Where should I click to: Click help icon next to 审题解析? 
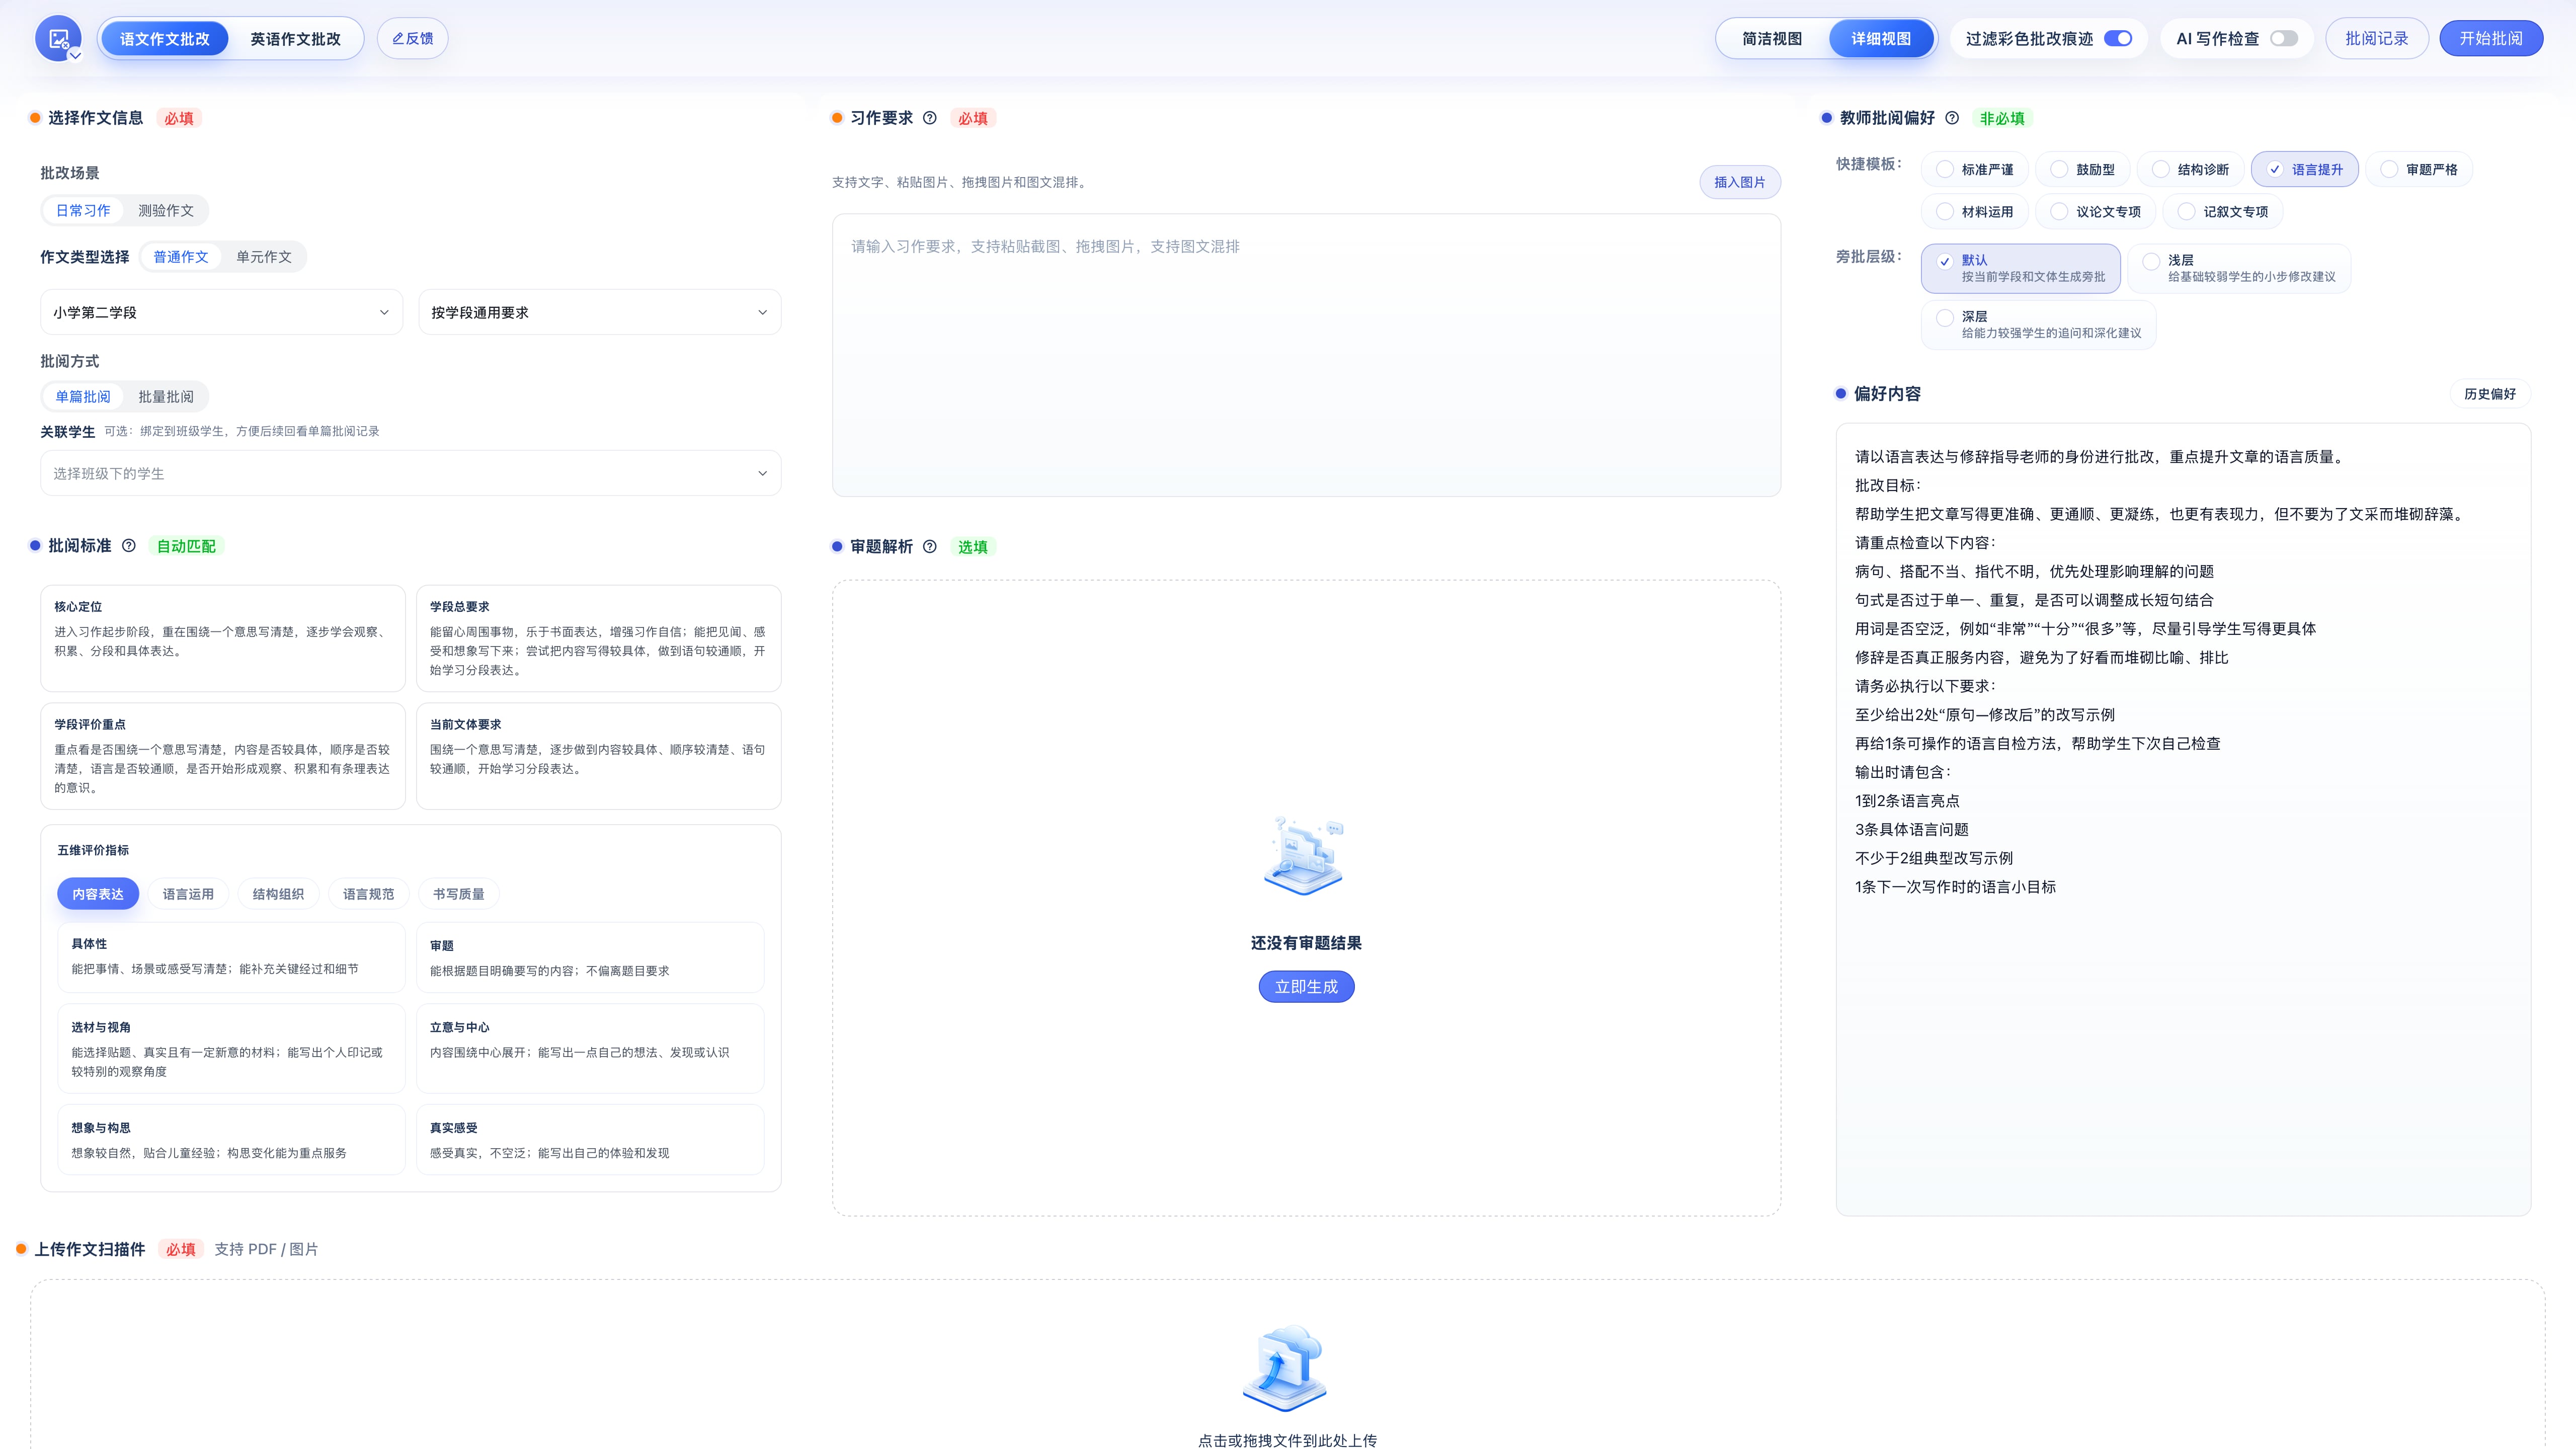[x=930, y=546]
